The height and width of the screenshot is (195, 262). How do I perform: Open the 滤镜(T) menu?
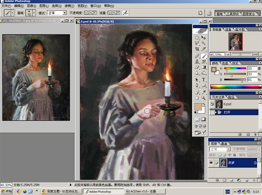(x=69, y=6)
